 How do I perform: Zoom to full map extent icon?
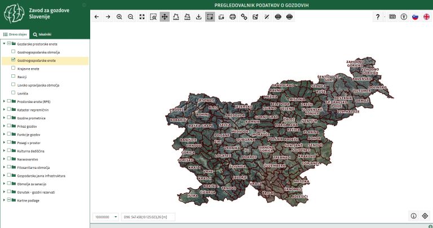point(142,17)
